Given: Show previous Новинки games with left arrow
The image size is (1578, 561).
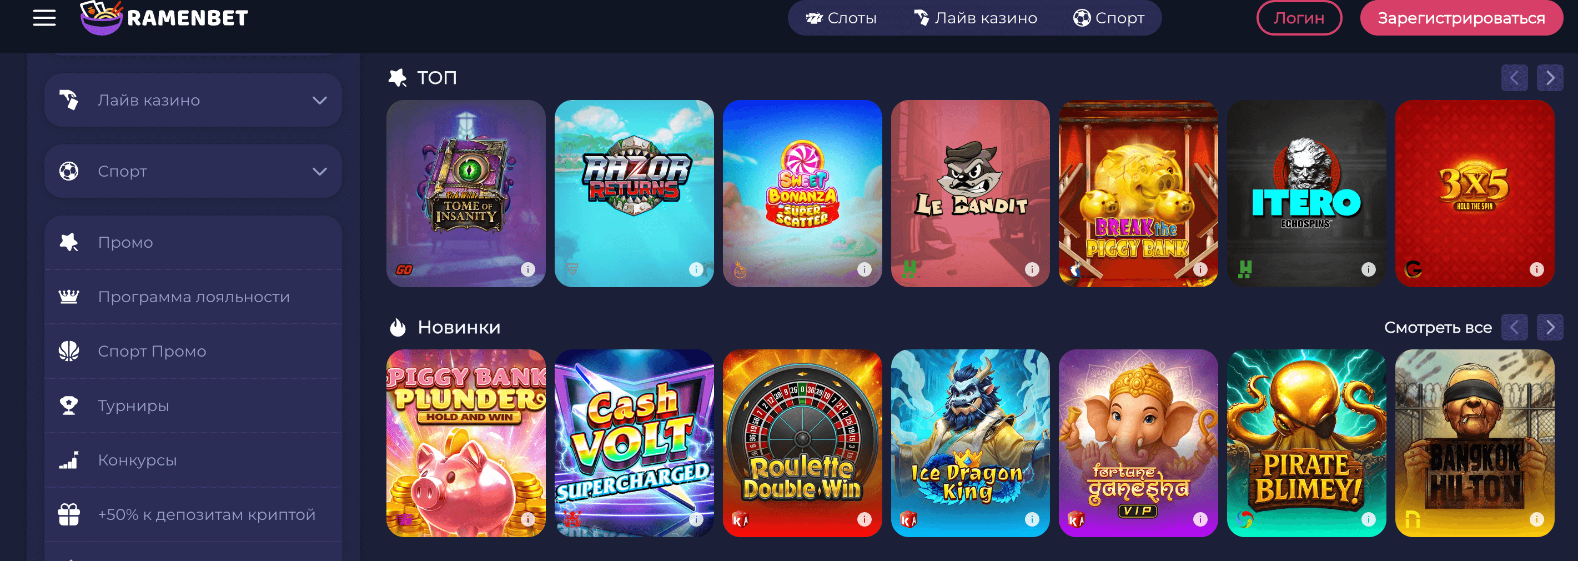Looking at the screenshot, I should [1514, 327].
